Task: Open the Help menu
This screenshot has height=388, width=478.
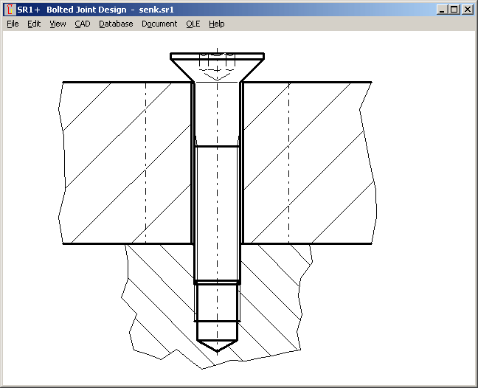Action: pos(216,24)
